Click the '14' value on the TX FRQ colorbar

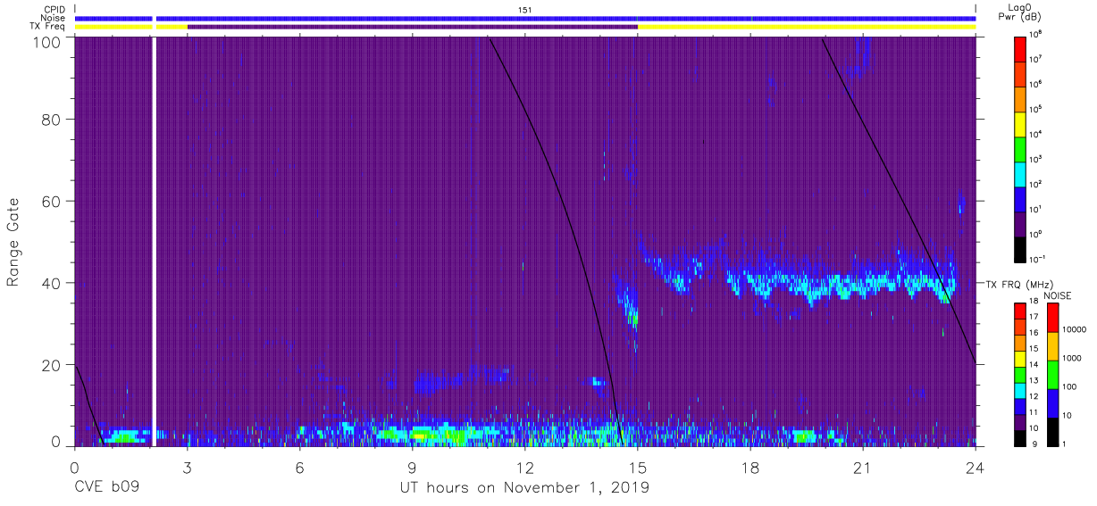coord(1035,365)
